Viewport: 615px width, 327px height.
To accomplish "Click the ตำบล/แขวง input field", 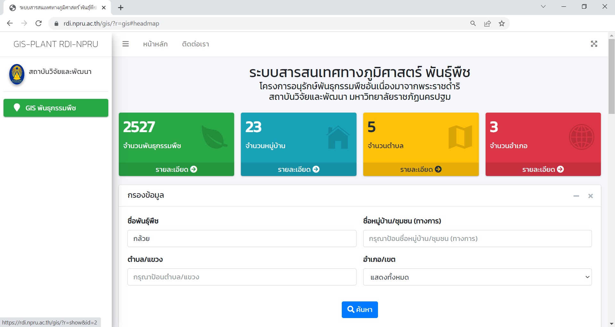I will (x=242, y=277).
